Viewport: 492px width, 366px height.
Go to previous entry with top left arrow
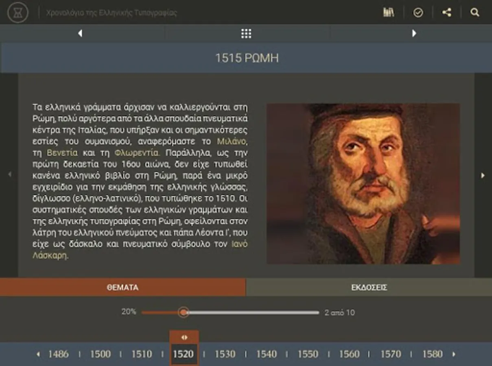pos(80,33)
